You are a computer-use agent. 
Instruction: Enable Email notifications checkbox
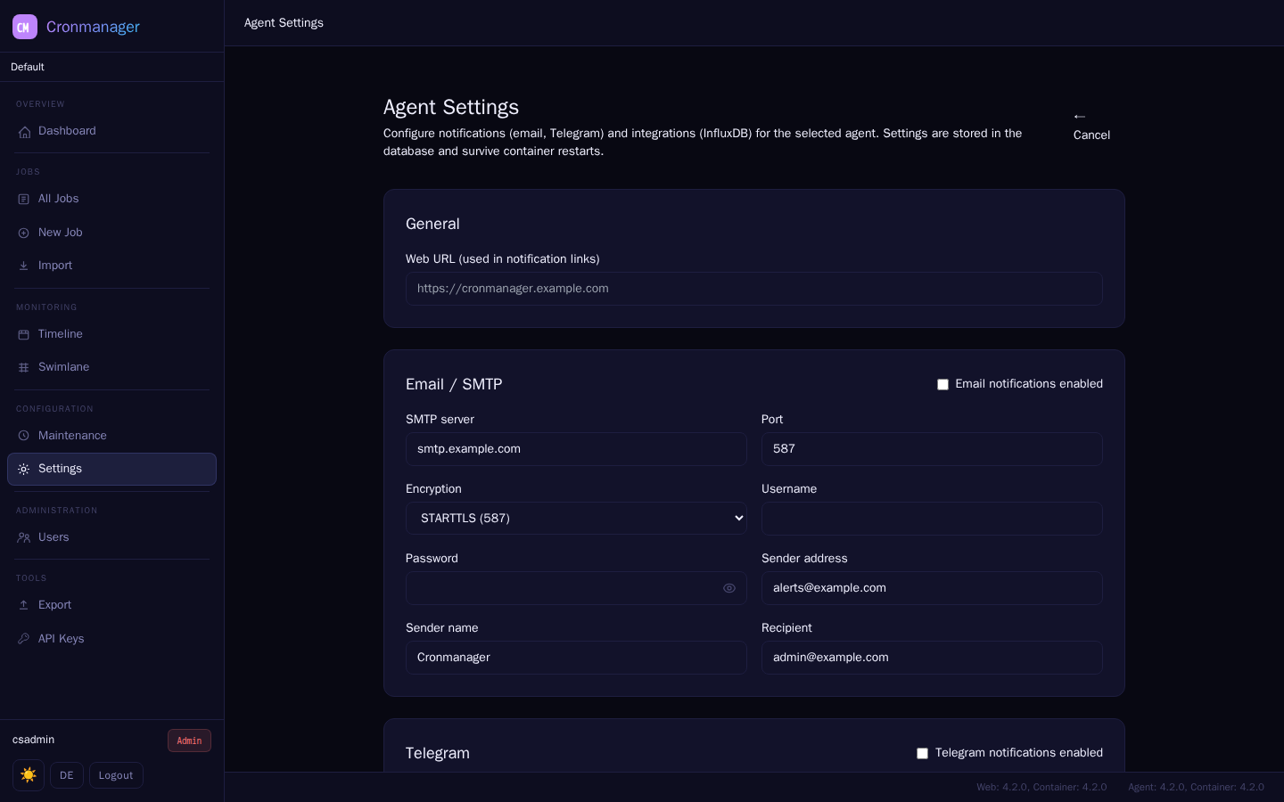(x=942, y=385)
